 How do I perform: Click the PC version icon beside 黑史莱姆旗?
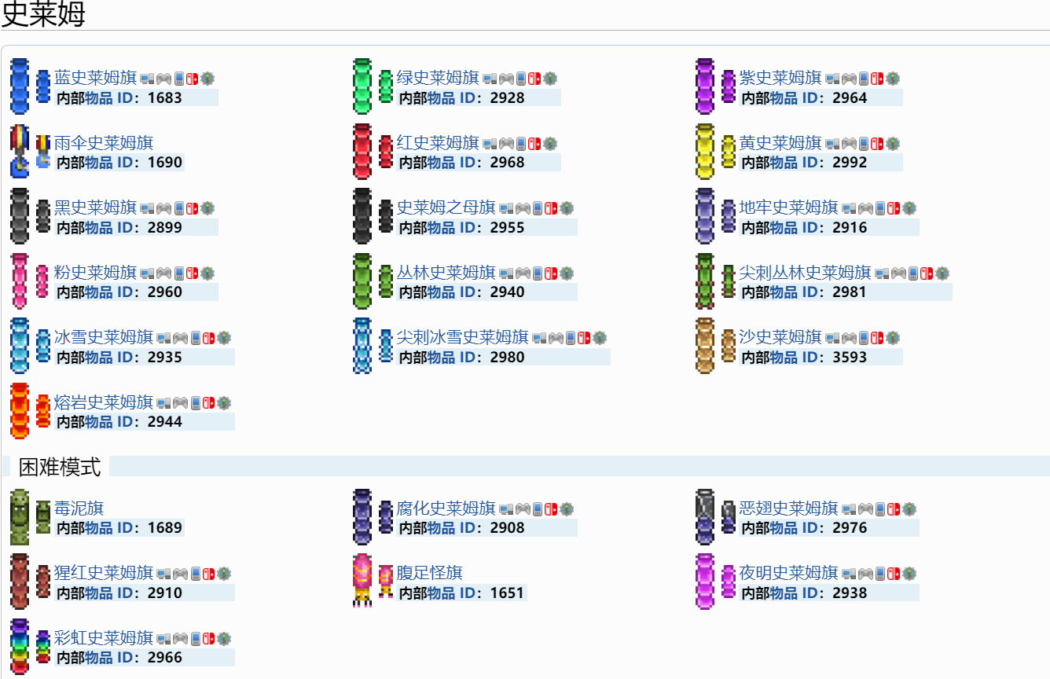tap(147, 208)
